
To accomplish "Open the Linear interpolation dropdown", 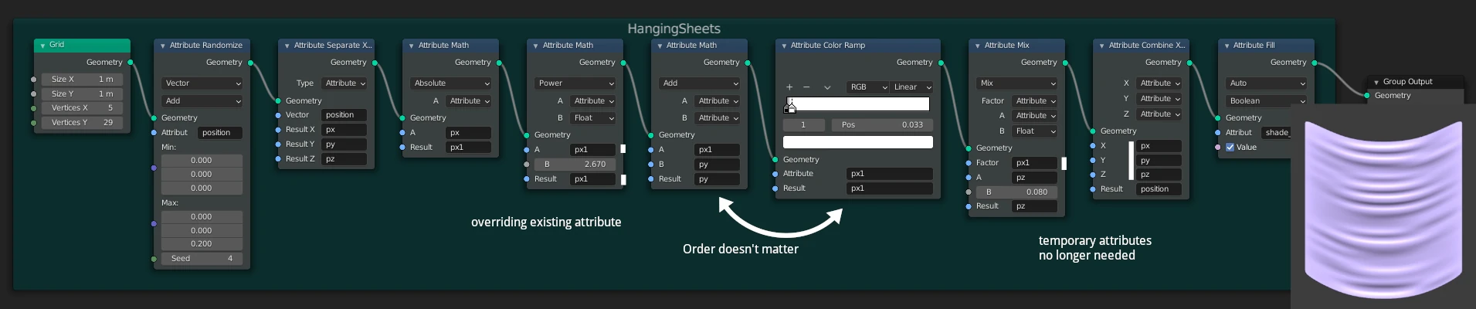I will [x=912, y=87].
